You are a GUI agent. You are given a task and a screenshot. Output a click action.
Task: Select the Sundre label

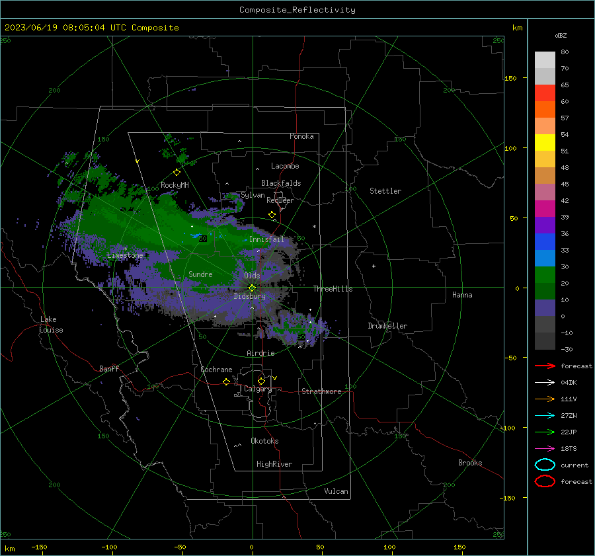(x=200, y=274)
